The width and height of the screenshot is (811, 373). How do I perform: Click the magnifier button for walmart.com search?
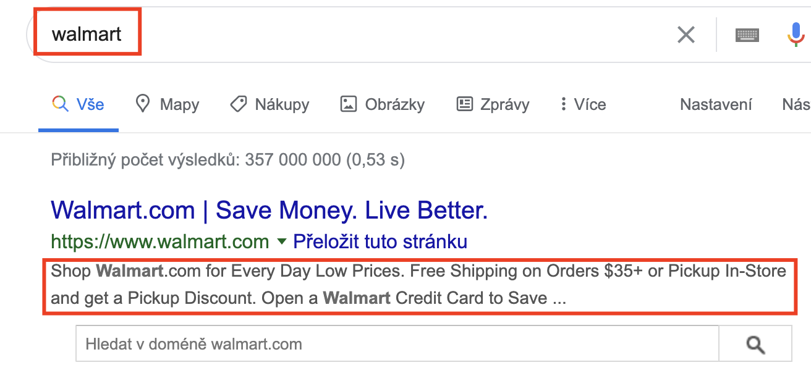pyautogui.click(x=755, y=344)
